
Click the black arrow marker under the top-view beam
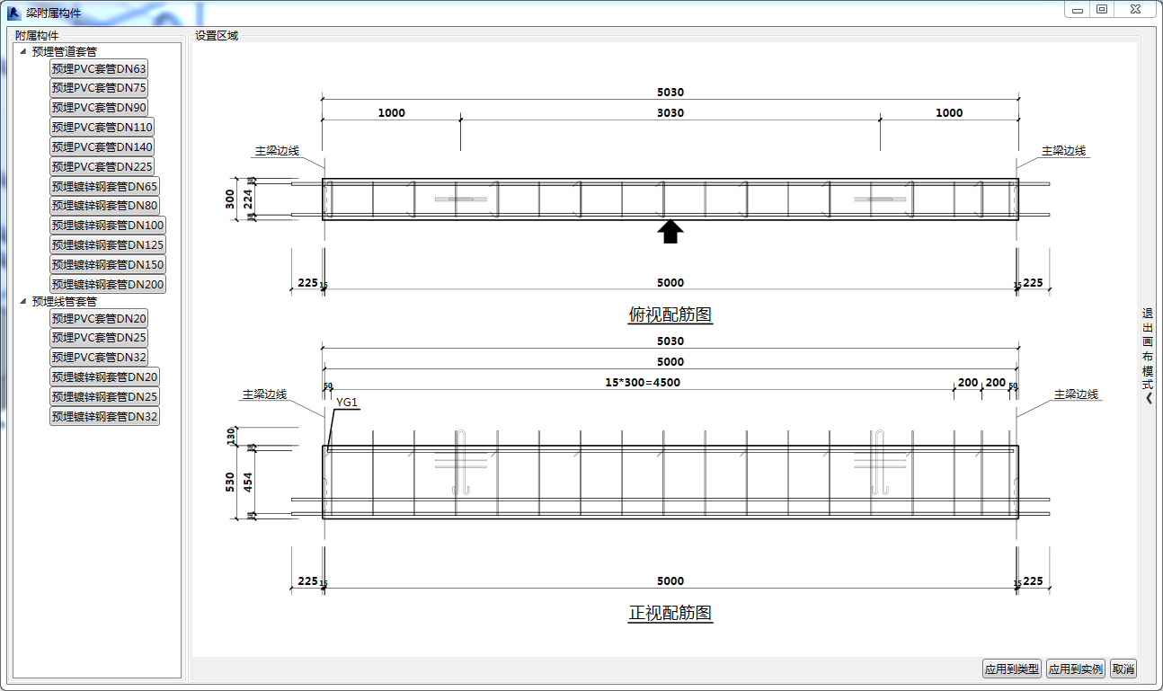(x=670, y=232)
